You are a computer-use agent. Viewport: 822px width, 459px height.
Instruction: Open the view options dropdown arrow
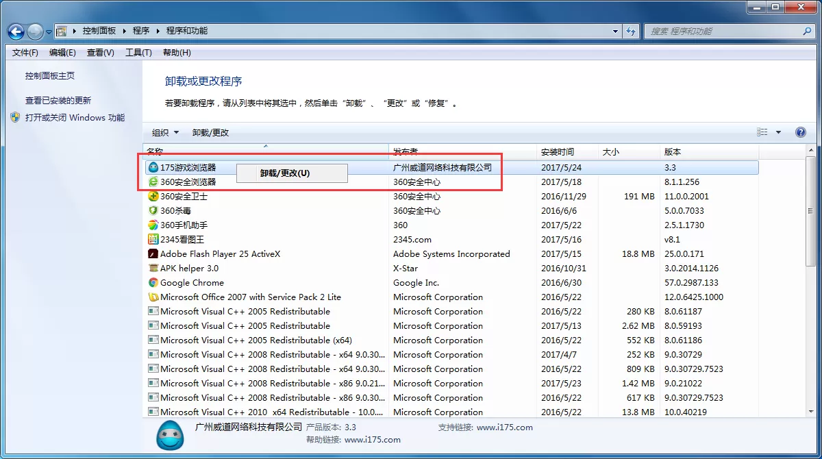click(x=778, y=132)
